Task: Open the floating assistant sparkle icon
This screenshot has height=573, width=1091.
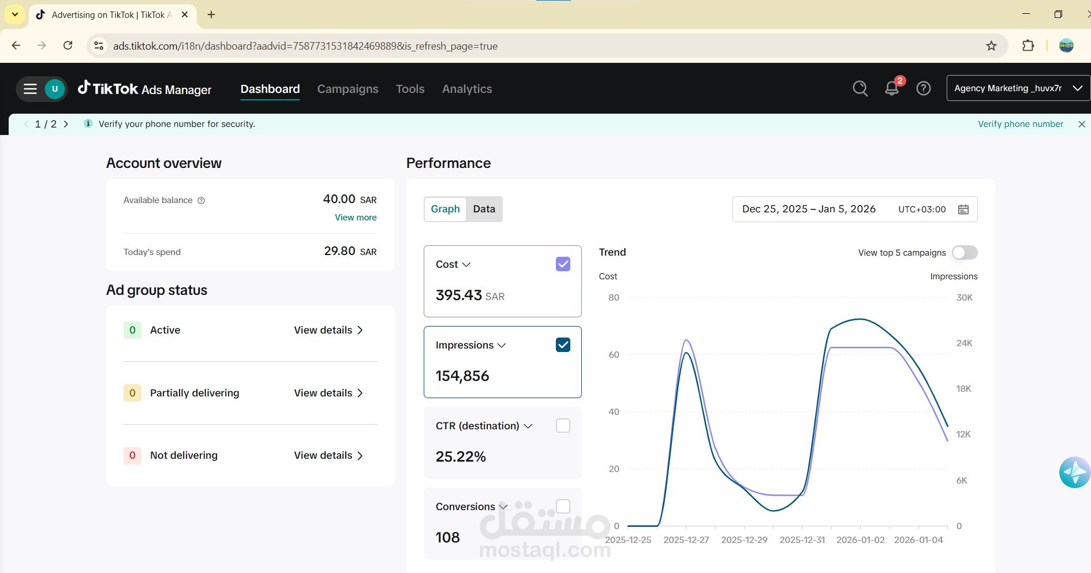Action: coord(1075,473)
